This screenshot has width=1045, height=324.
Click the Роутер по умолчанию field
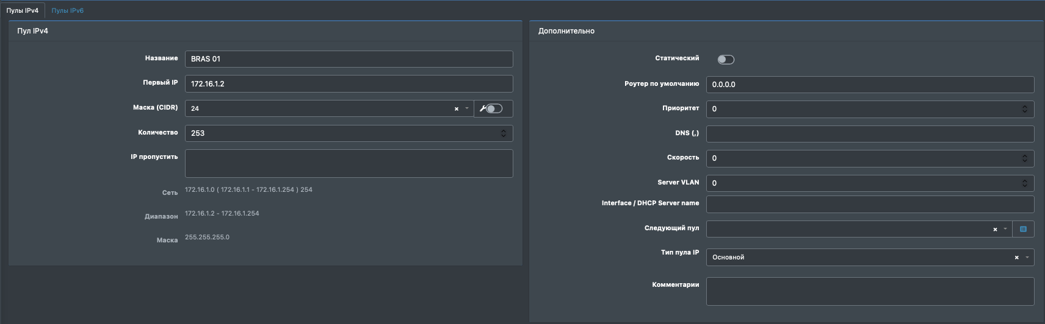870,85
